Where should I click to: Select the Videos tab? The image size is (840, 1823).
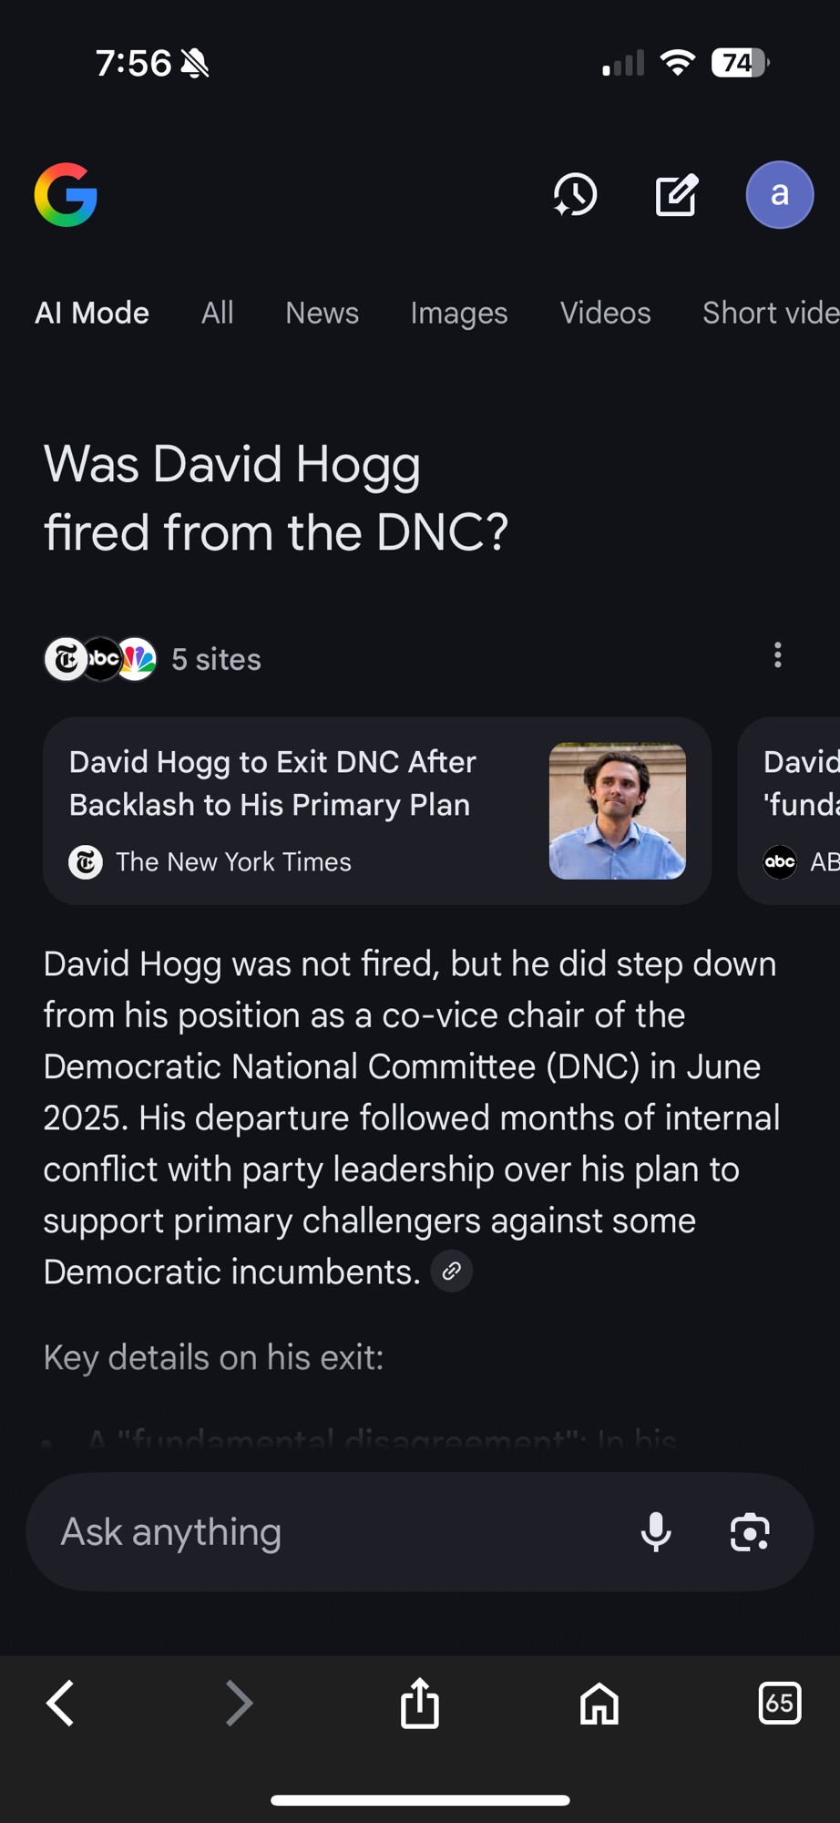click(x=606, y=313)
